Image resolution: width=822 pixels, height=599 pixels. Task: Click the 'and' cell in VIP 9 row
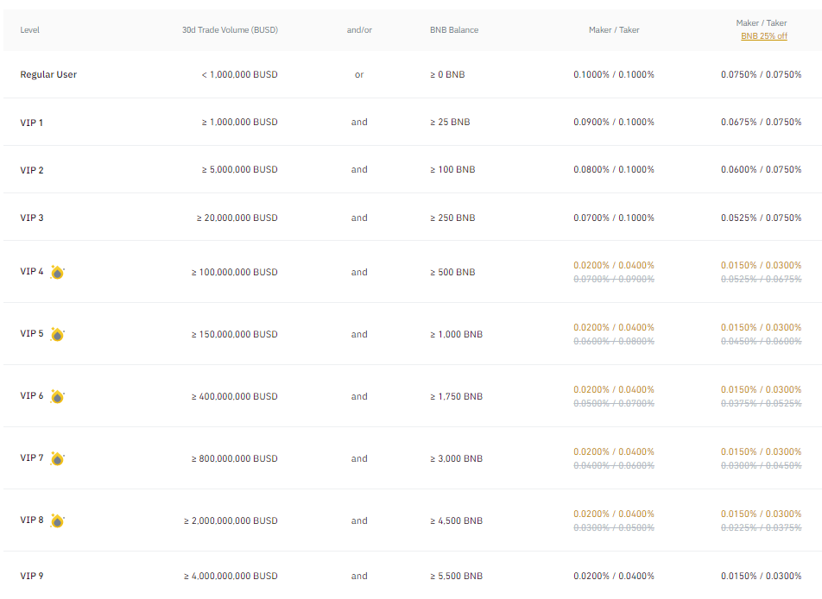point(359,576)
